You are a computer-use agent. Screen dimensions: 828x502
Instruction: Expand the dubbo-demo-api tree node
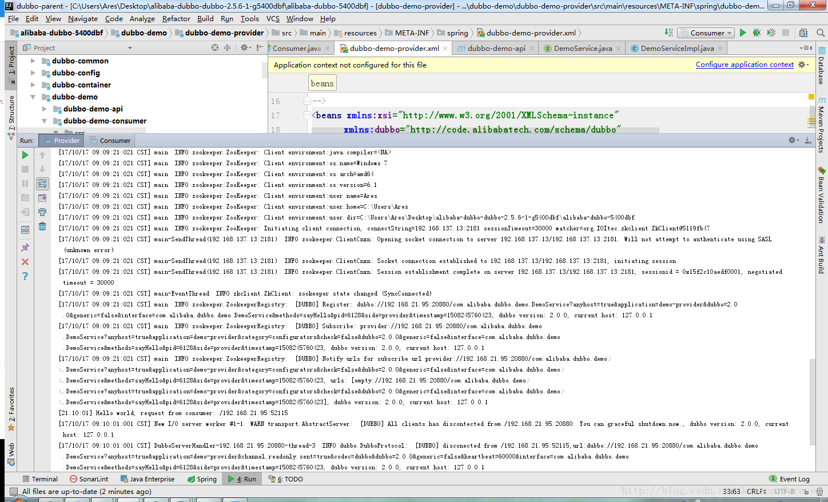pyautogui.click(x=44, y=109)
